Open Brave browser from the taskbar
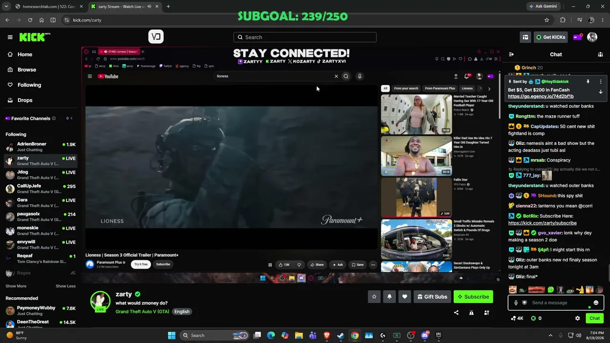 pos(327,335)
